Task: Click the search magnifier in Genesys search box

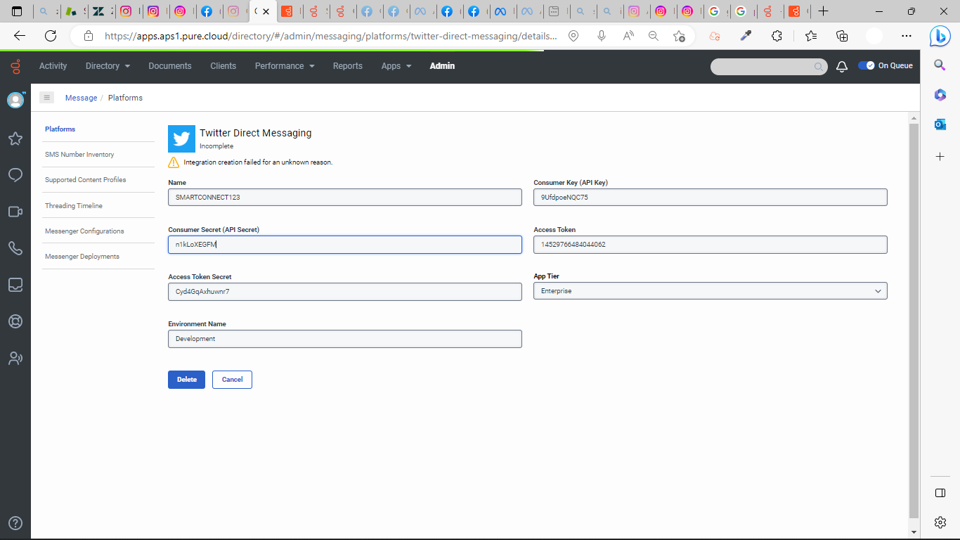Action: coord(819,67)
